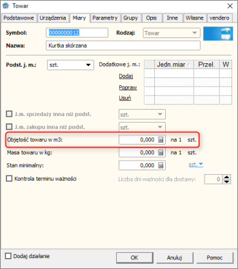Click the Objętość towaru value field
The image size is (238, 269).
tap(142, 140)
